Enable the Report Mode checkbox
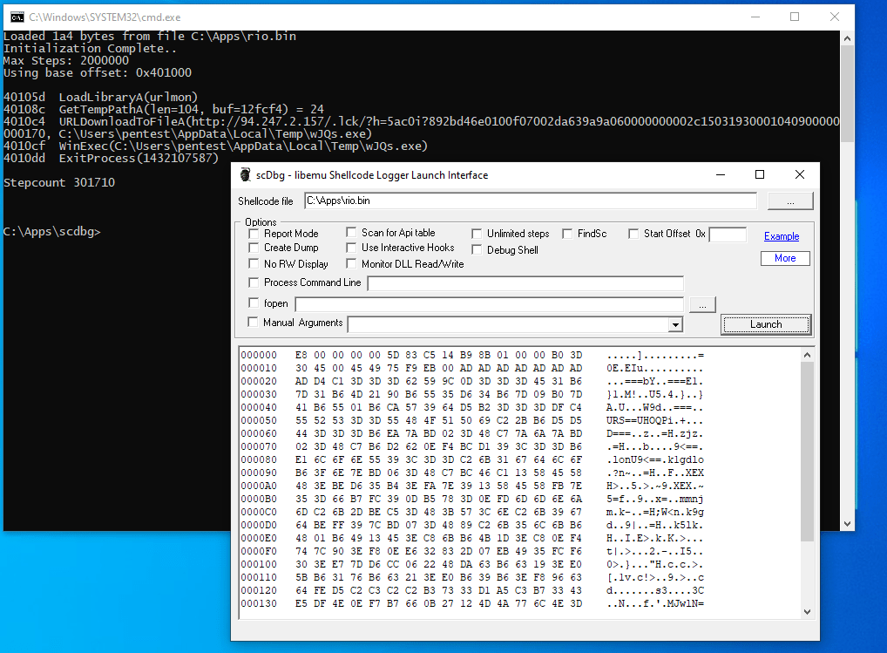887x653 pixels. [x=254, y=234]
